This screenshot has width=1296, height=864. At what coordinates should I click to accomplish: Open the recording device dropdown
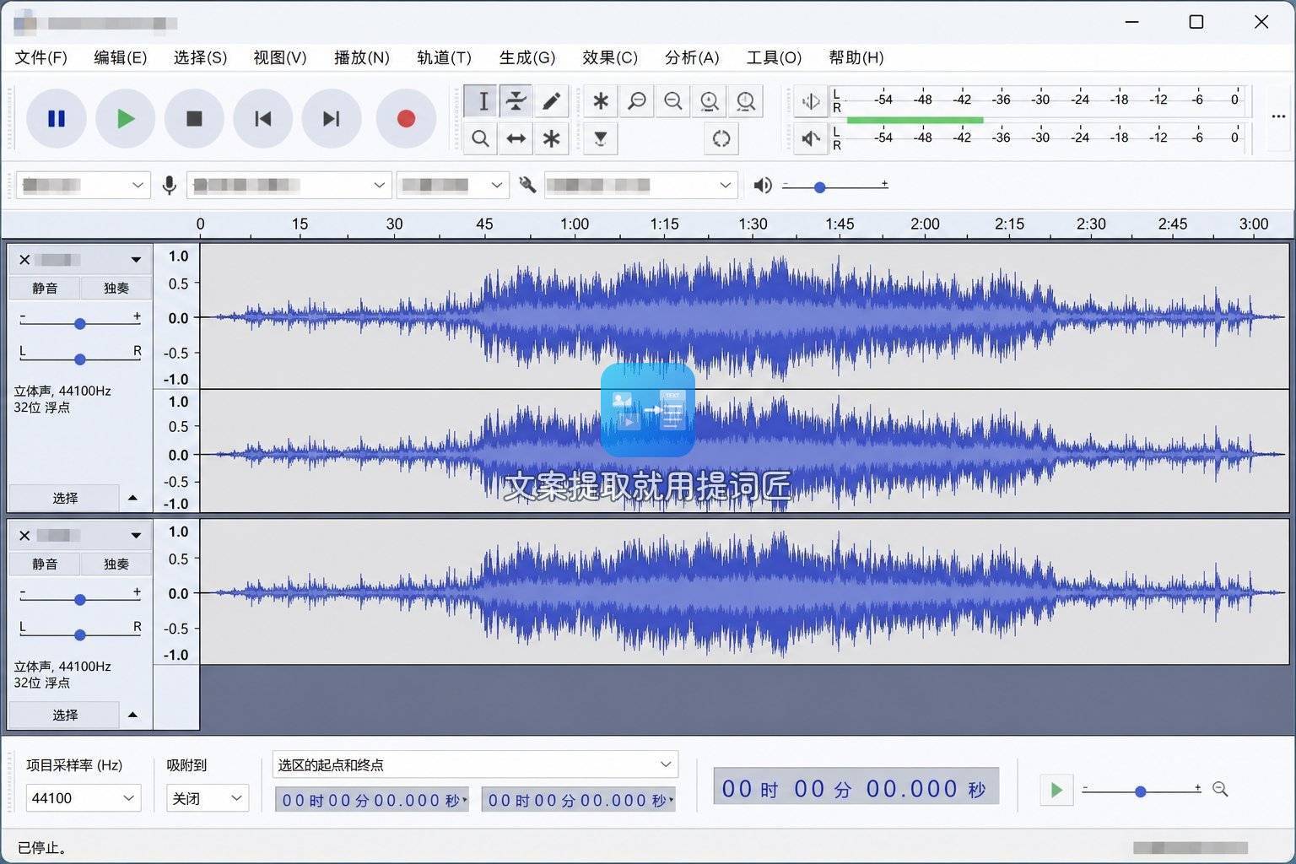pos(289,185)
